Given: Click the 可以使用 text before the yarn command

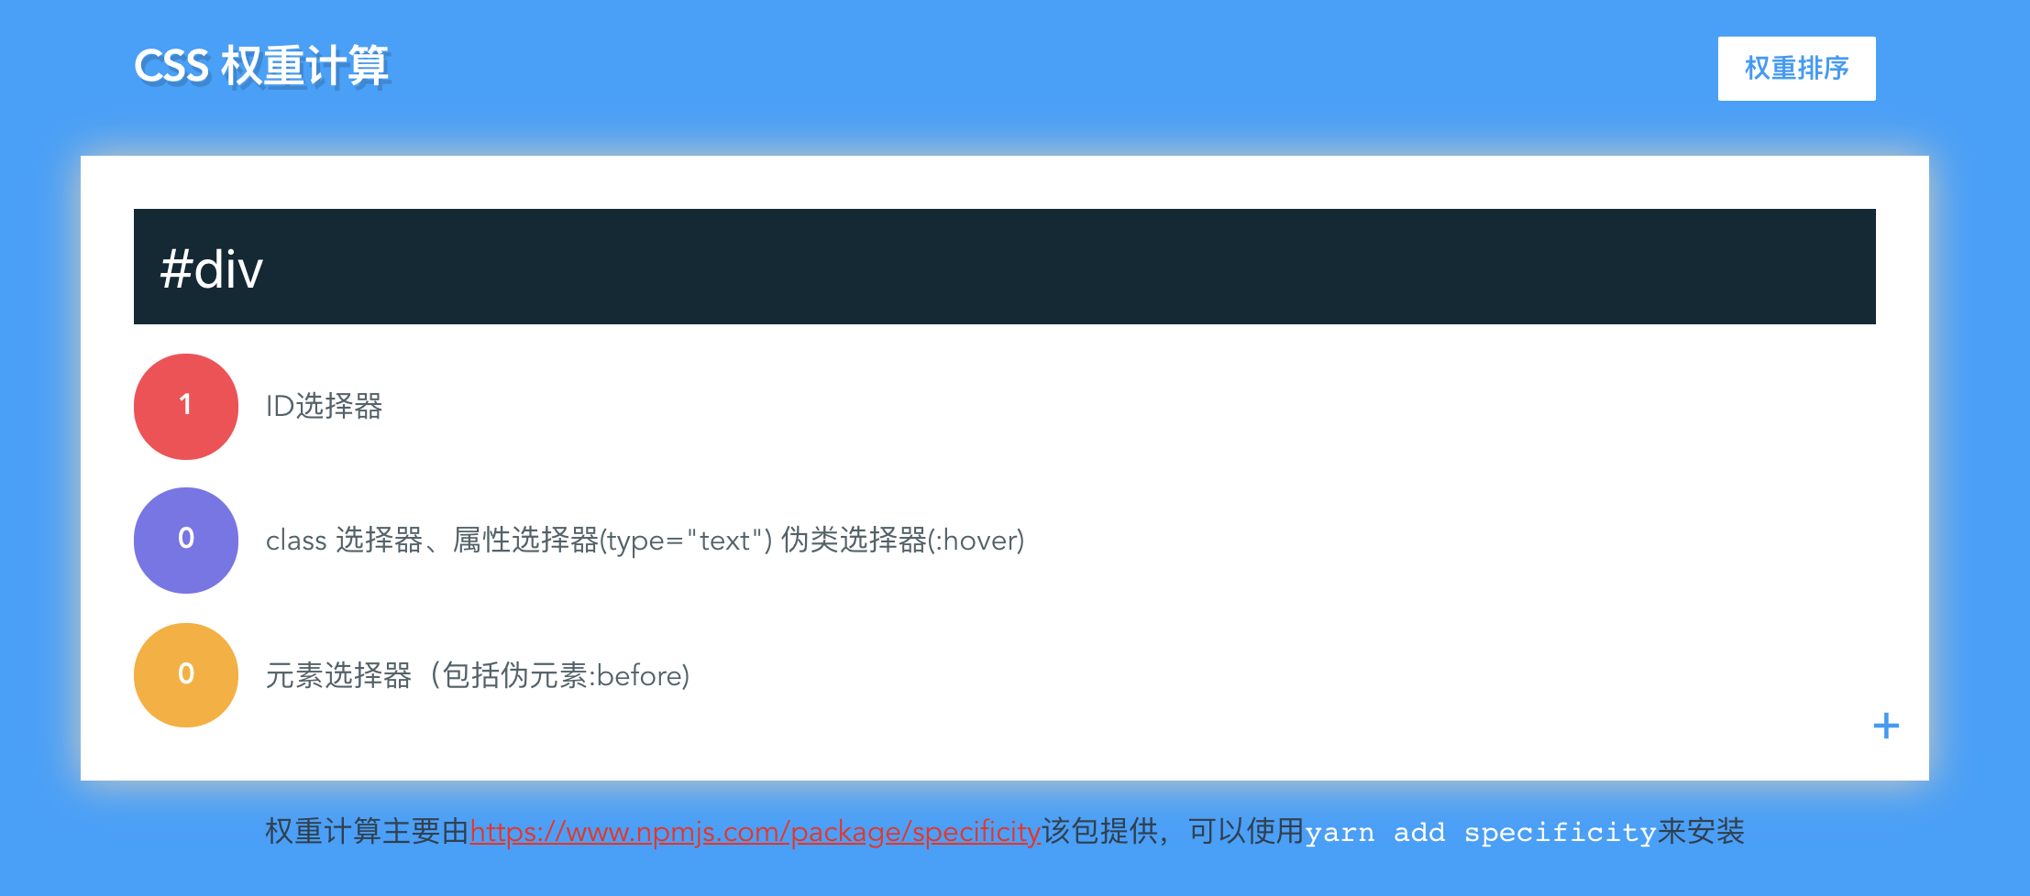Looking at the screenshot, I should point(1247,832).
